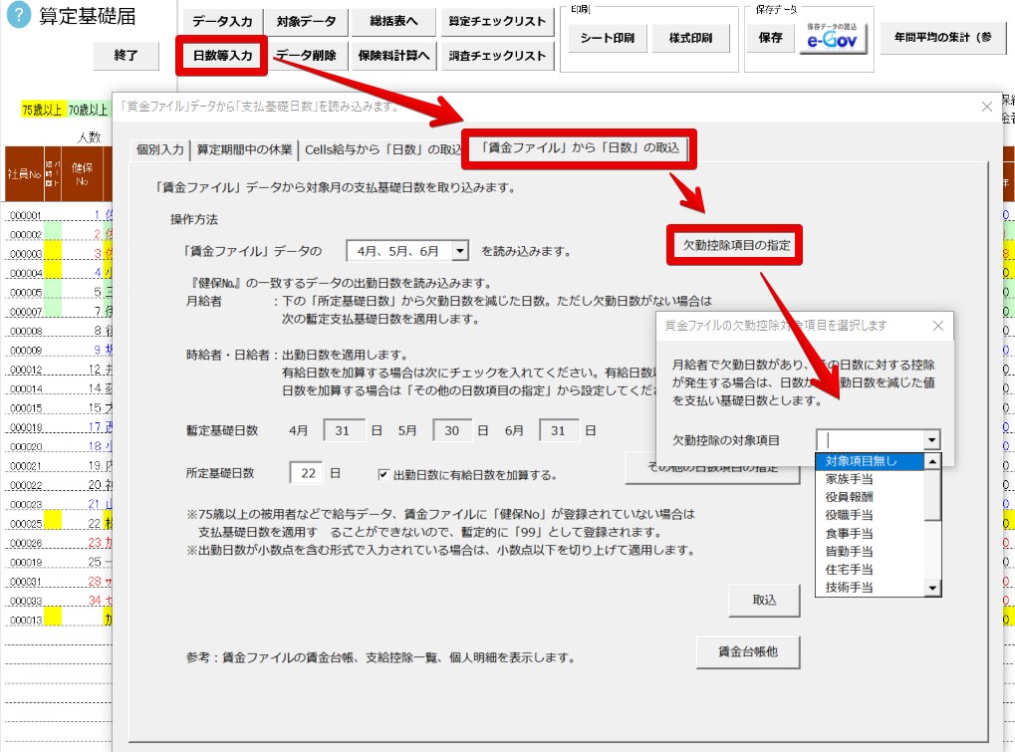Select employee row 000033
1015x752 pixels.
pos(58,601)
